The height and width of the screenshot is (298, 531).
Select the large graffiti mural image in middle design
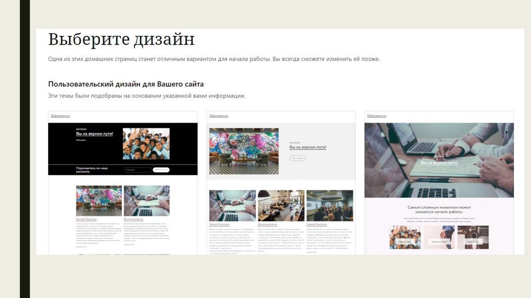click(x=244, y=151)
